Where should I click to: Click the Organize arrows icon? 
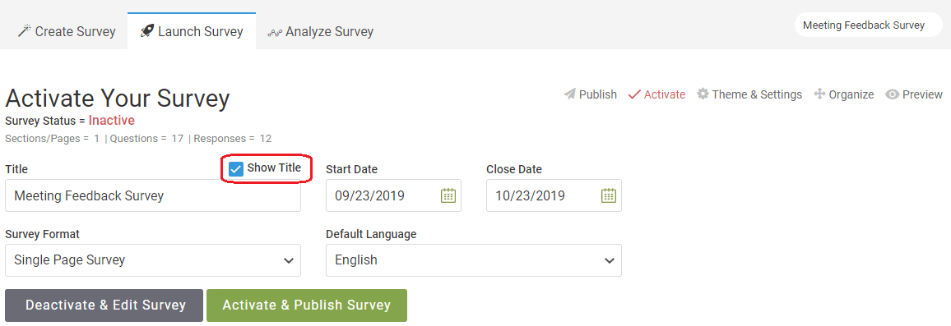click(x=819, y=94)
